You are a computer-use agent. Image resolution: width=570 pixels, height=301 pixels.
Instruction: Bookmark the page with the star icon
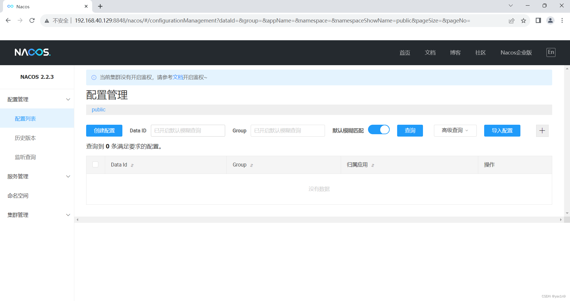524,20
